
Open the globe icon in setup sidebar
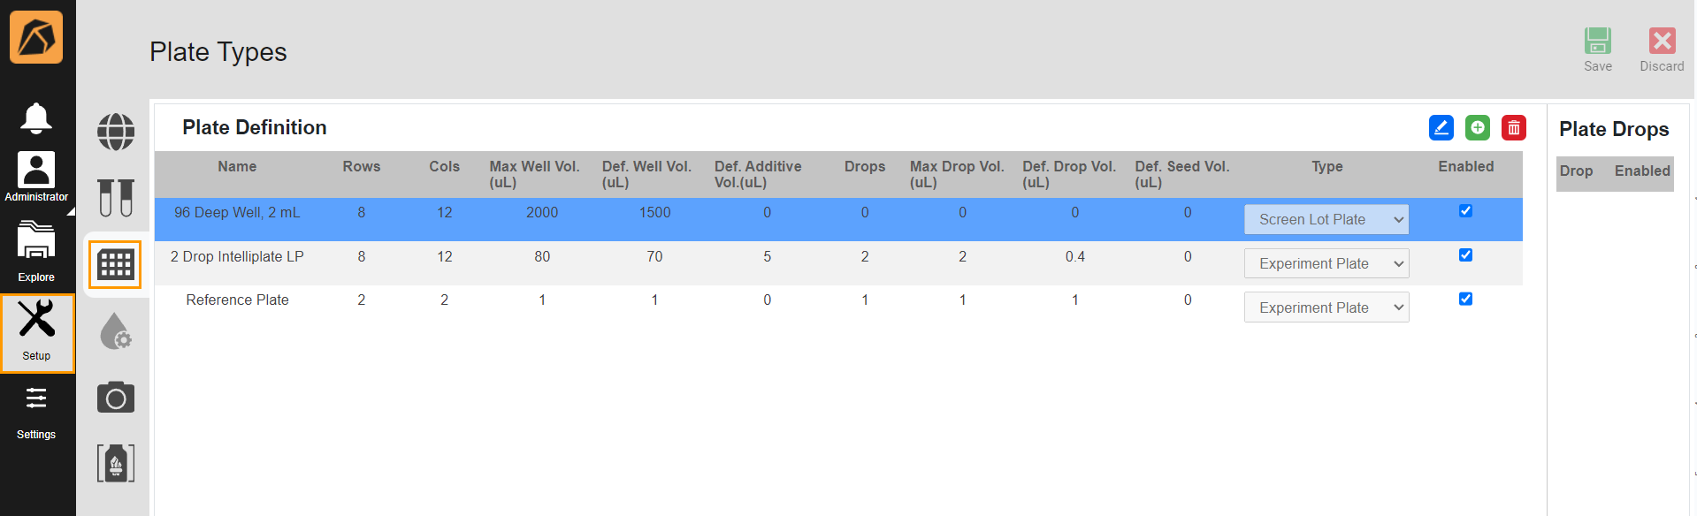tap(116, 133)
